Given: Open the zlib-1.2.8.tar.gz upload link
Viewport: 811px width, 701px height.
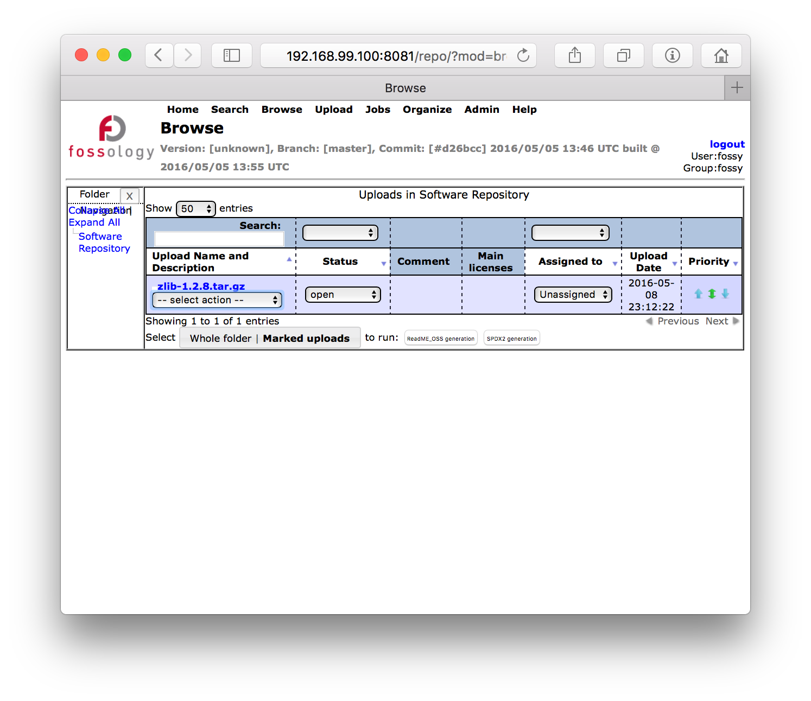Looking at the screenshot, I should 201,286.
